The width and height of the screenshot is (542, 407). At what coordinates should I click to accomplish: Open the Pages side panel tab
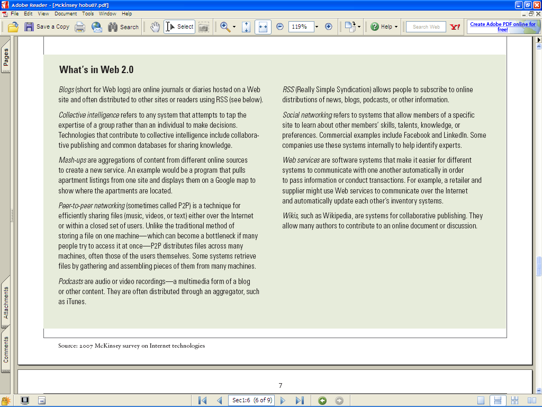6,59
